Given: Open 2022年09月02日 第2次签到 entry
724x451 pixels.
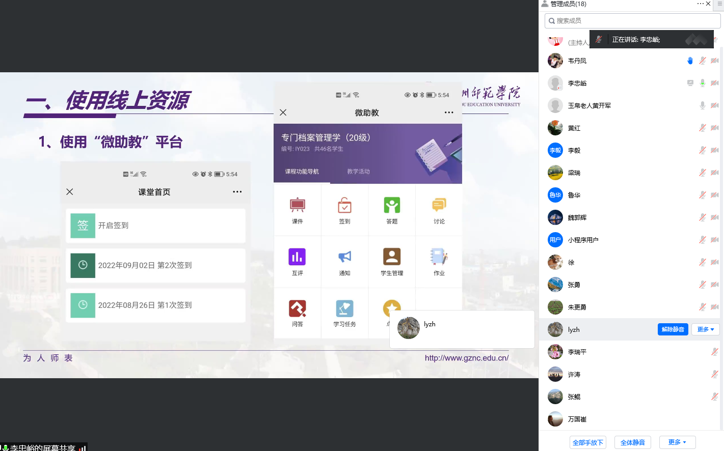Looking at the screenshot, I should 156,265.
